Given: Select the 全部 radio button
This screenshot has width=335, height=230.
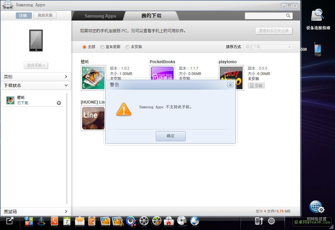Looking at the screenshot, I should (84, 47).
